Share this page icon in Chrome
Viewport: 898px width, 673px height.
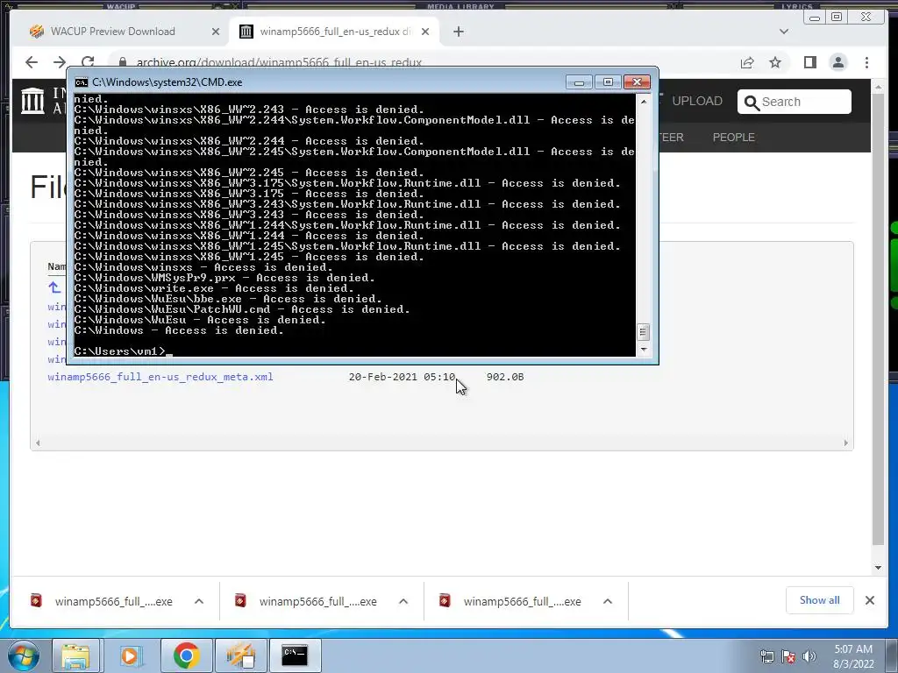point(747,62)
